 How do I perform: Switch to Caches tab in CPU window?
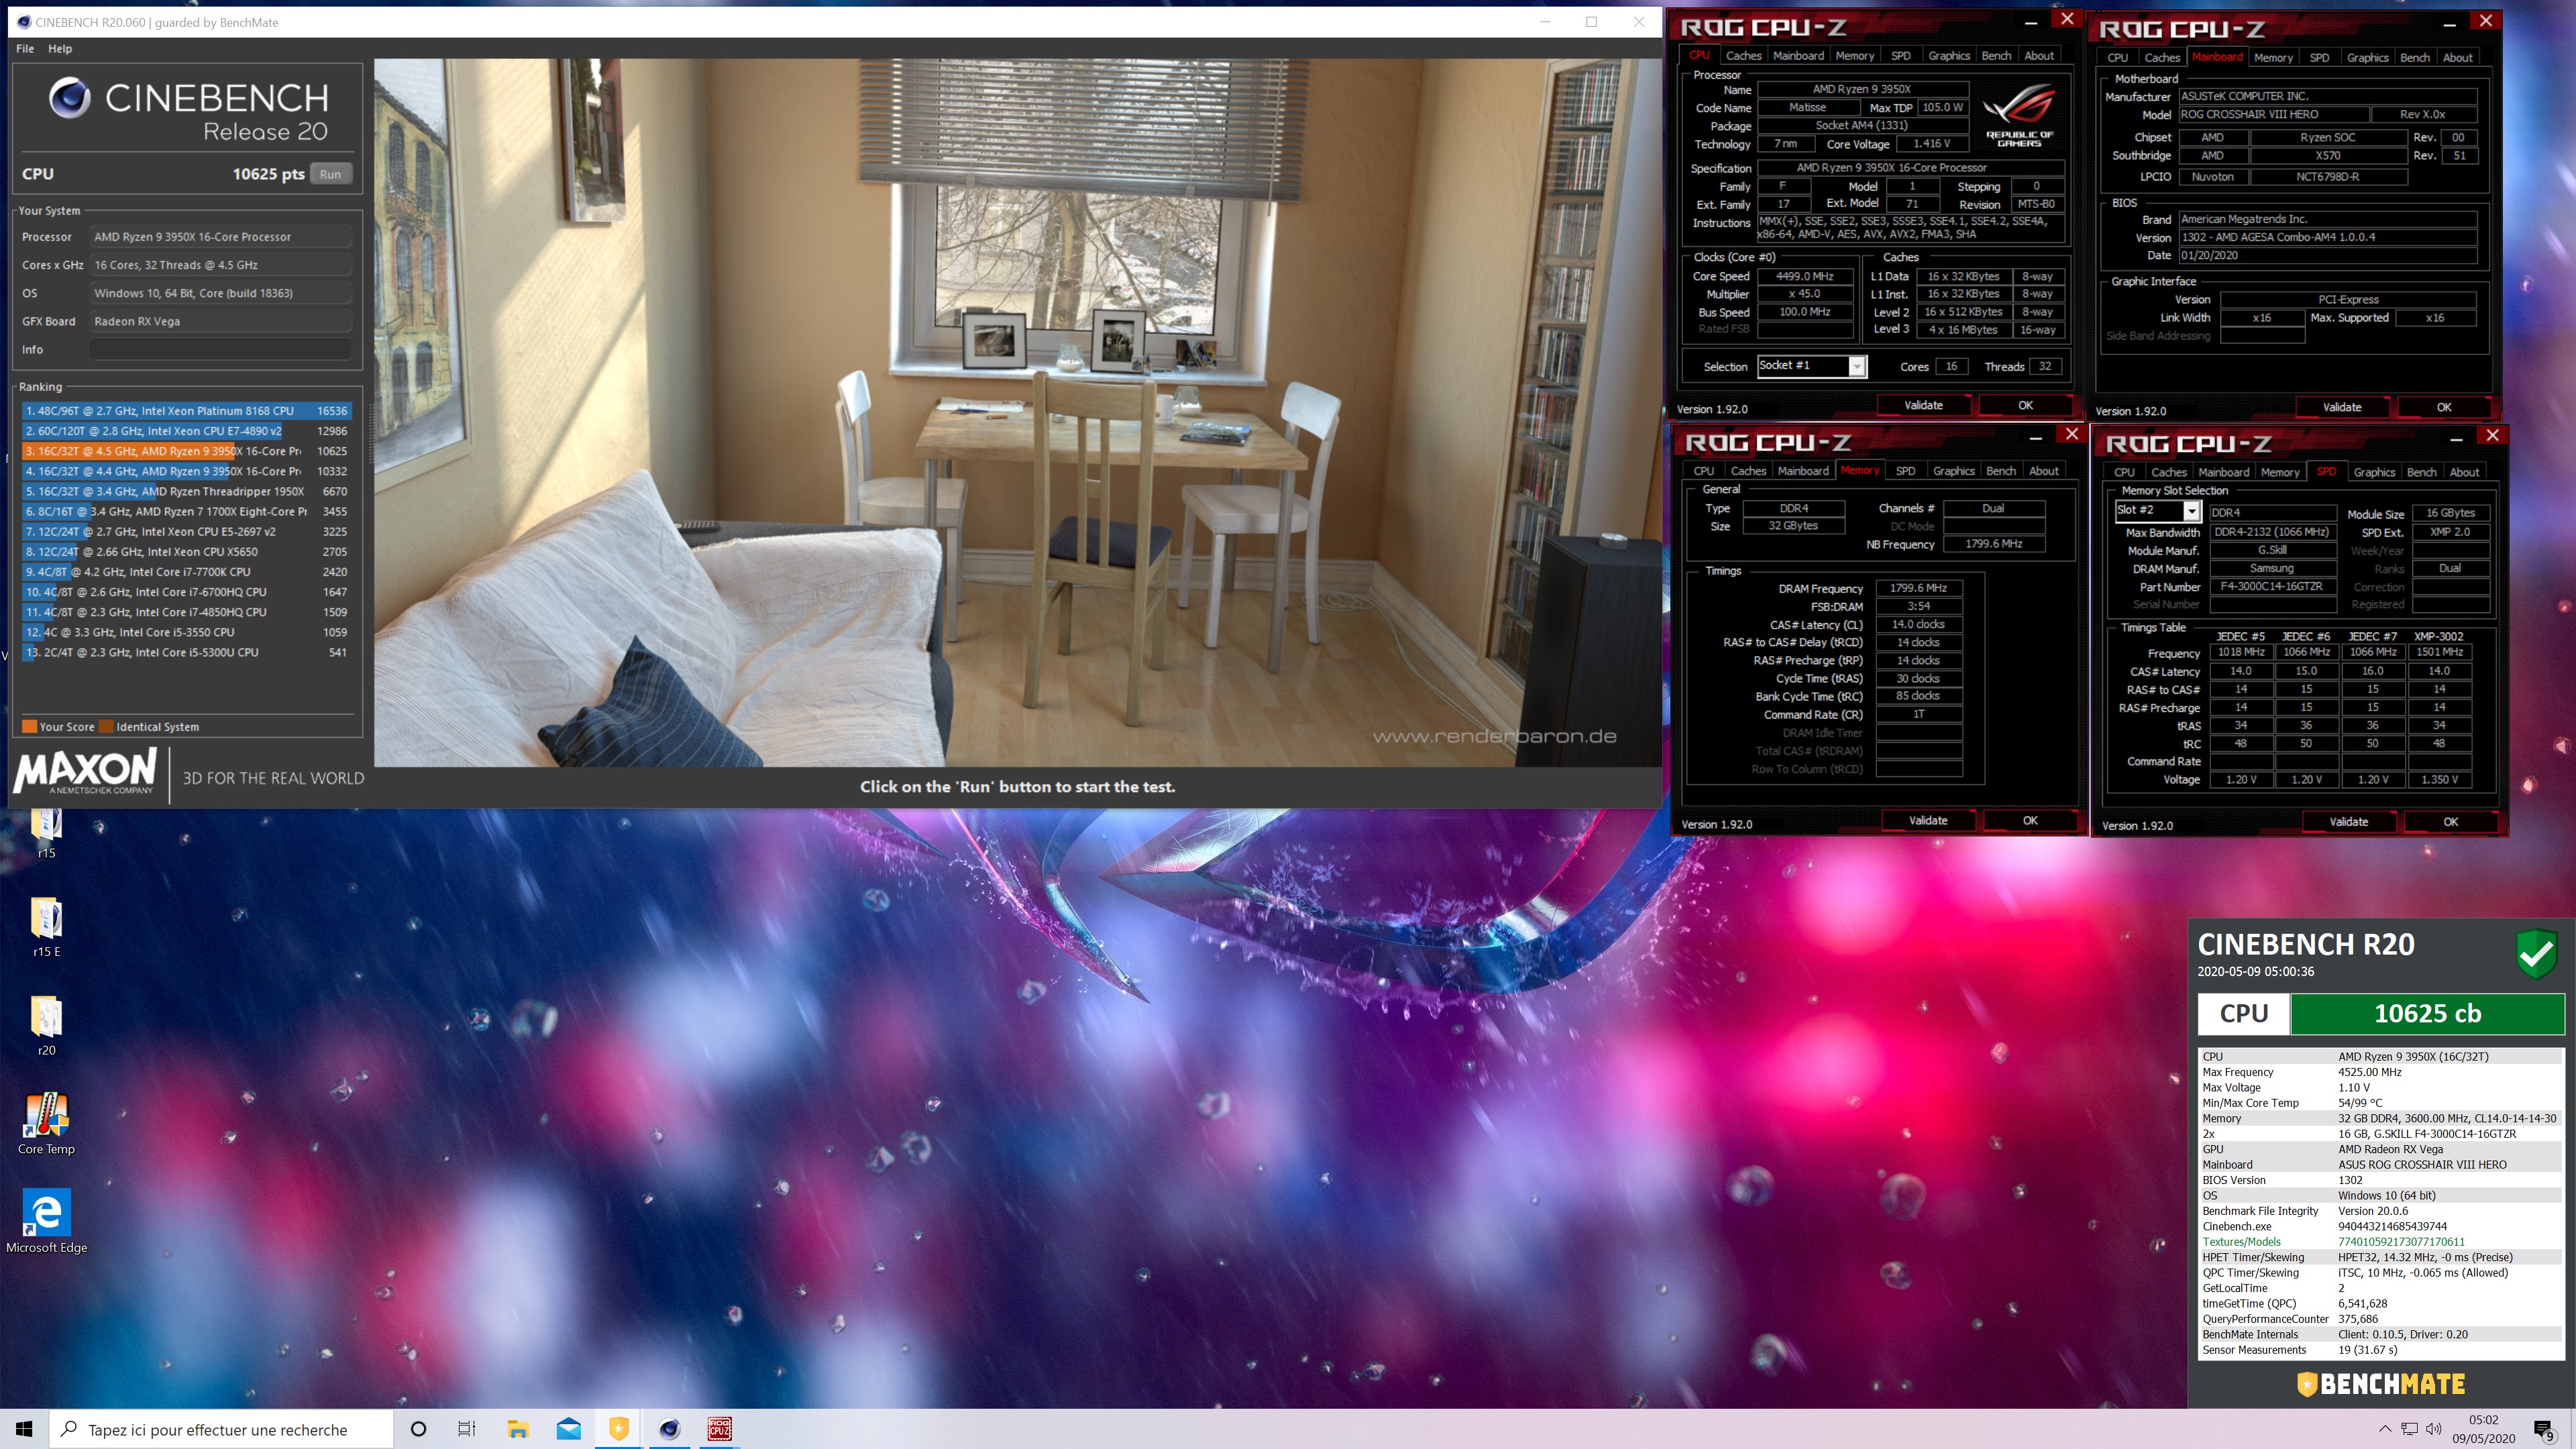pos(1743,56)
